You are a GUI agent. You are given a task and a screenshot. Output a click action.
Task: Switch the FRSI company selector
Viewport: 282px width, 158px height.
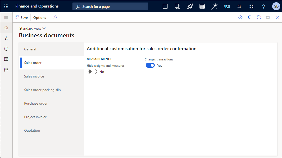227,7
